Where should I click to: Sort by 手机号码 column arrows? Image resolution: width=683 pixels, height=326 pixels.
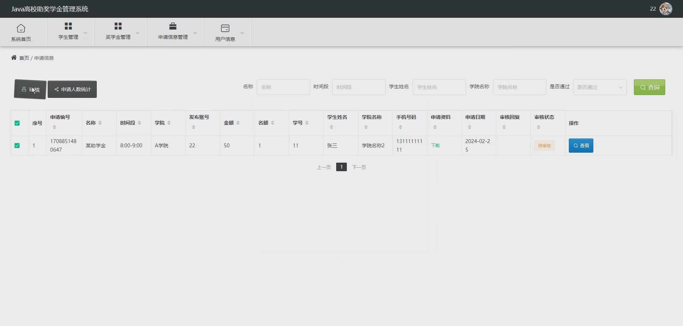(x=401, y=127)
